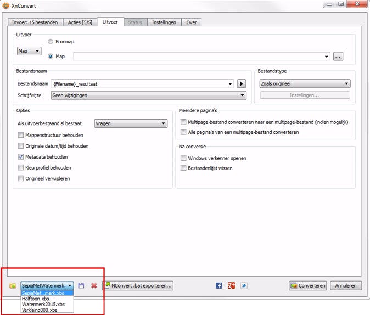This screenshot has height=315, width=370.
Task: Open the Instellingen tab
Action: coord(164,22)
